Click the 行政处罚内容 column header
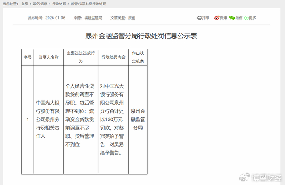Screen dimensions: 285x185 click(x=114, y=57)
